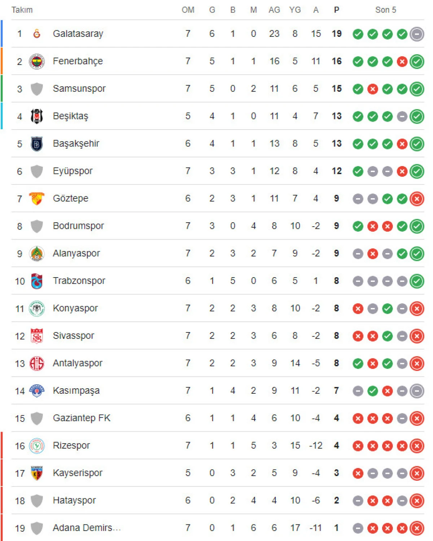This screenshot has width=433, height=541.
Task: Click the P points column header
Action: click(x=336, y=10)
